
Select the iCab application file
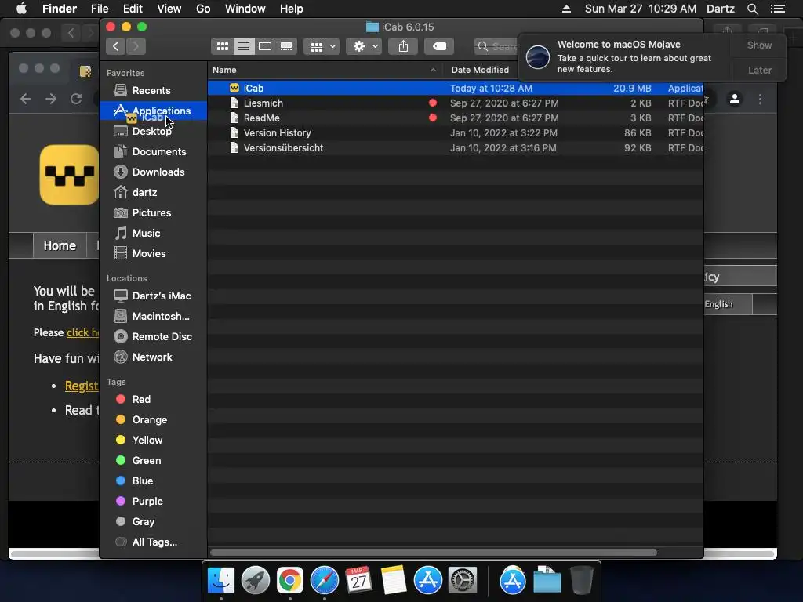click(x=456, y=88)
